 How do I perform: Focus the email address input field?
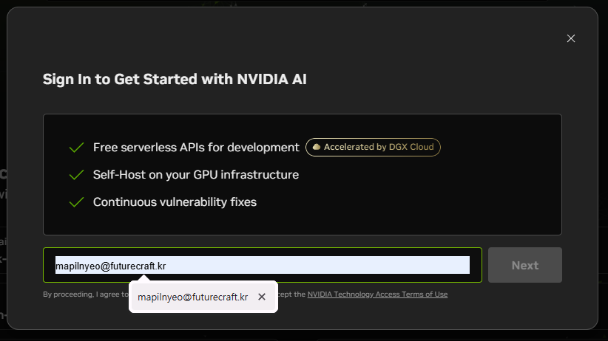263,265
